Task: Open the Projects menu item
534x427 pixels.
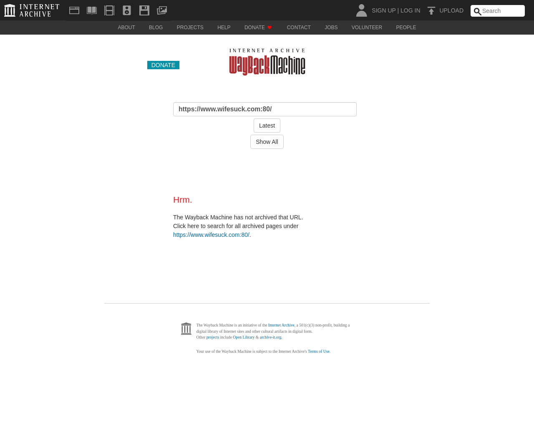Action: point(190,28)
